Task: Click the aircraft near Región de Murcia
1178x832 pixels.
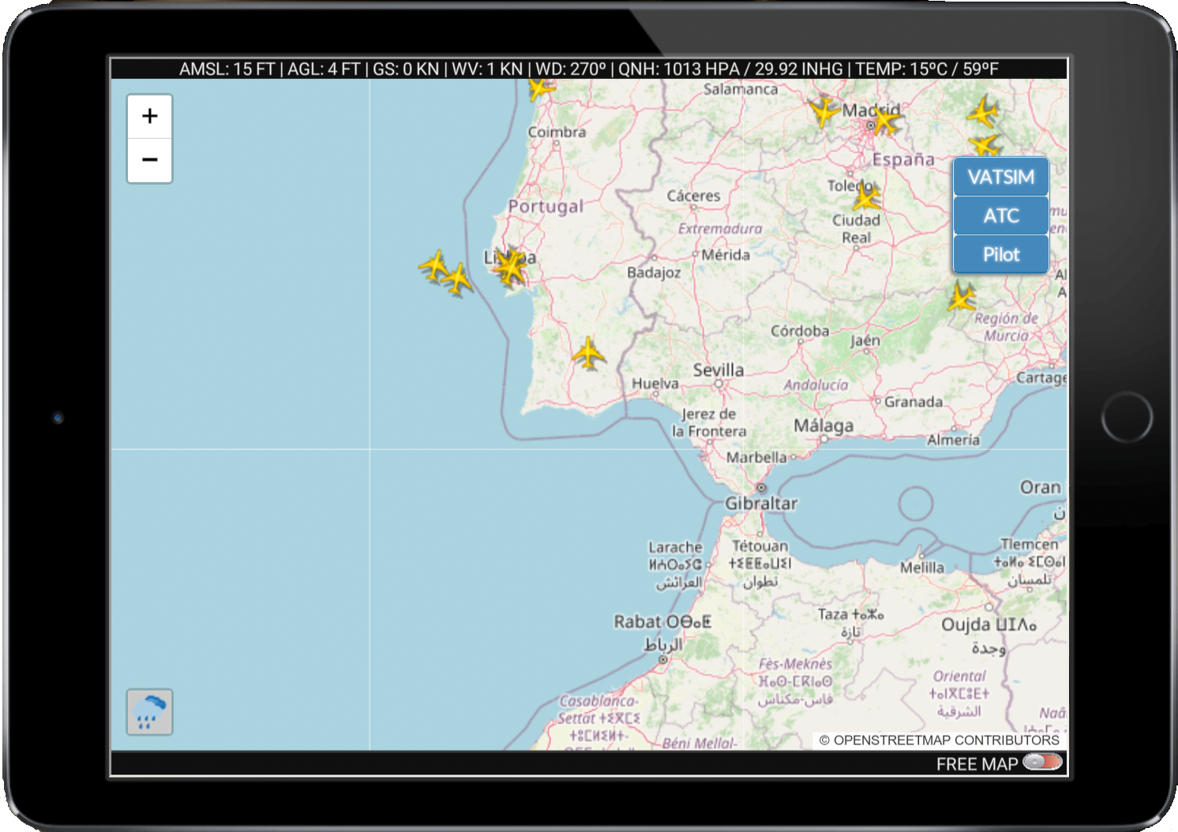Action: tap(962, 298)
